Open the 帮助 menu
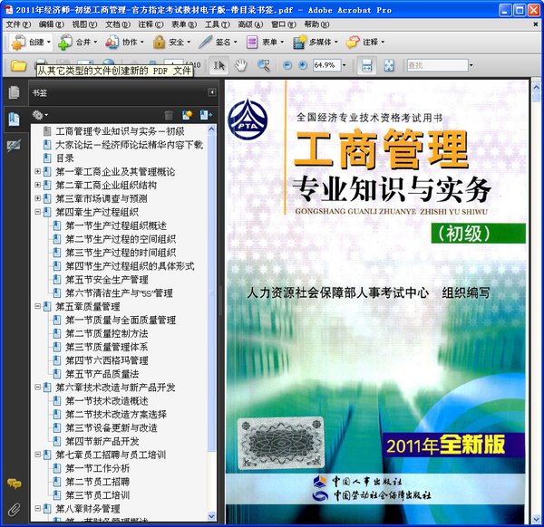The height and width of the screenshot is (527, 544). click(316, 24)
